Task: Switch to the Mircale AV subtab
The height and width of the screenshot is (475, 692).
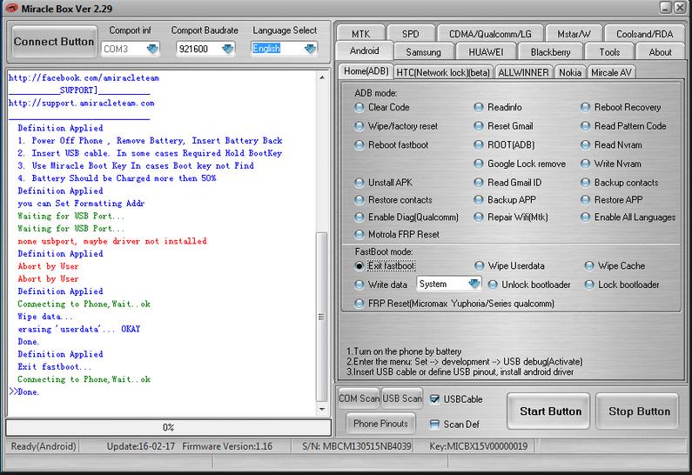Action: [611, 72]
